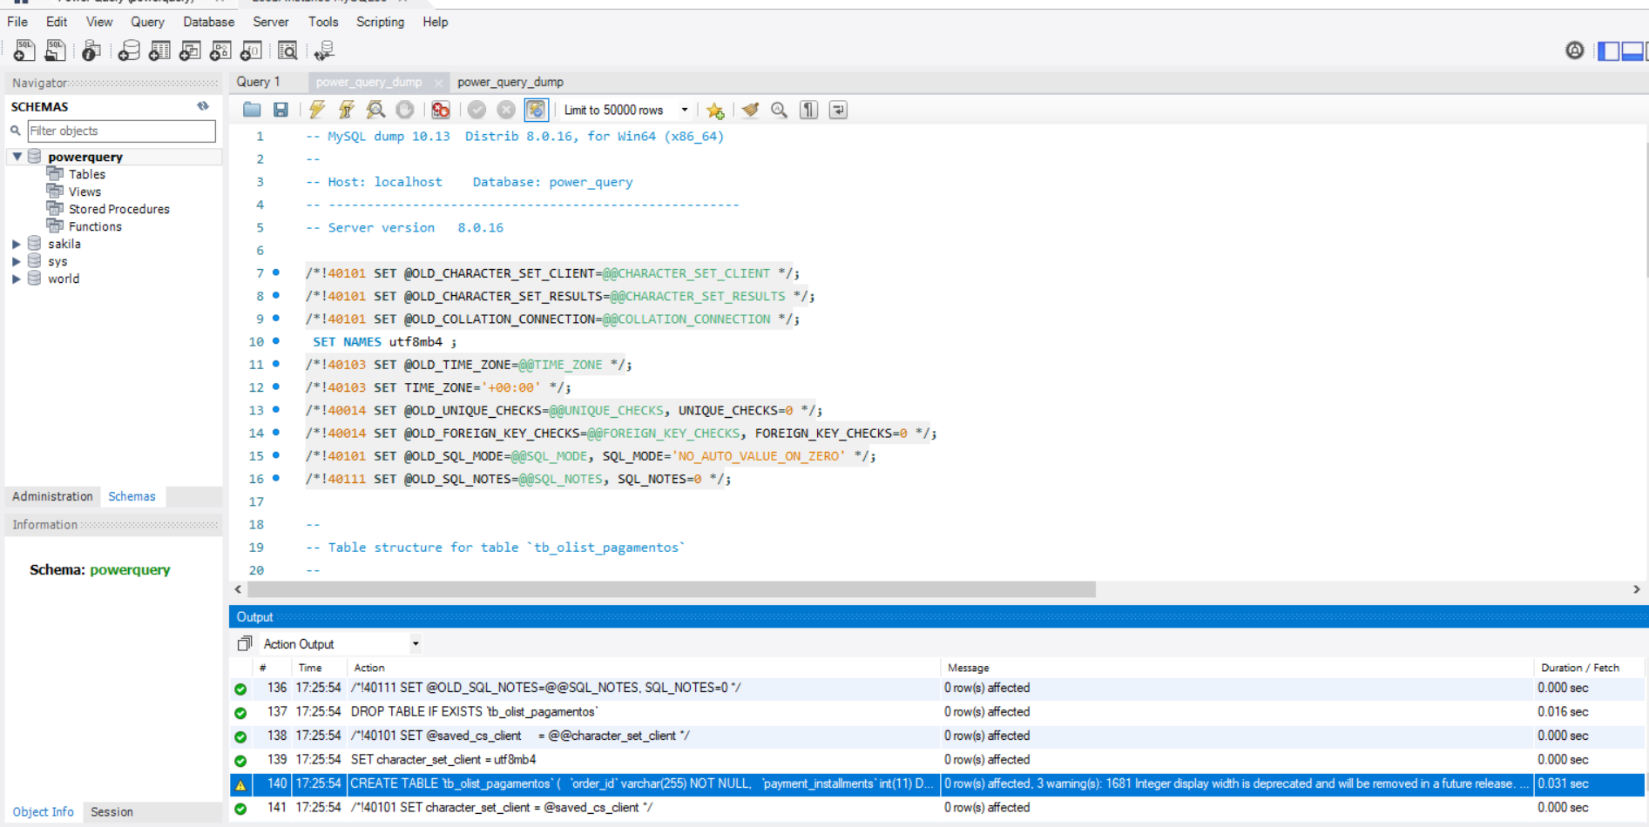Switch to the Schemas tab
This screenshot has height=827, width=1649.
(132, 496)
